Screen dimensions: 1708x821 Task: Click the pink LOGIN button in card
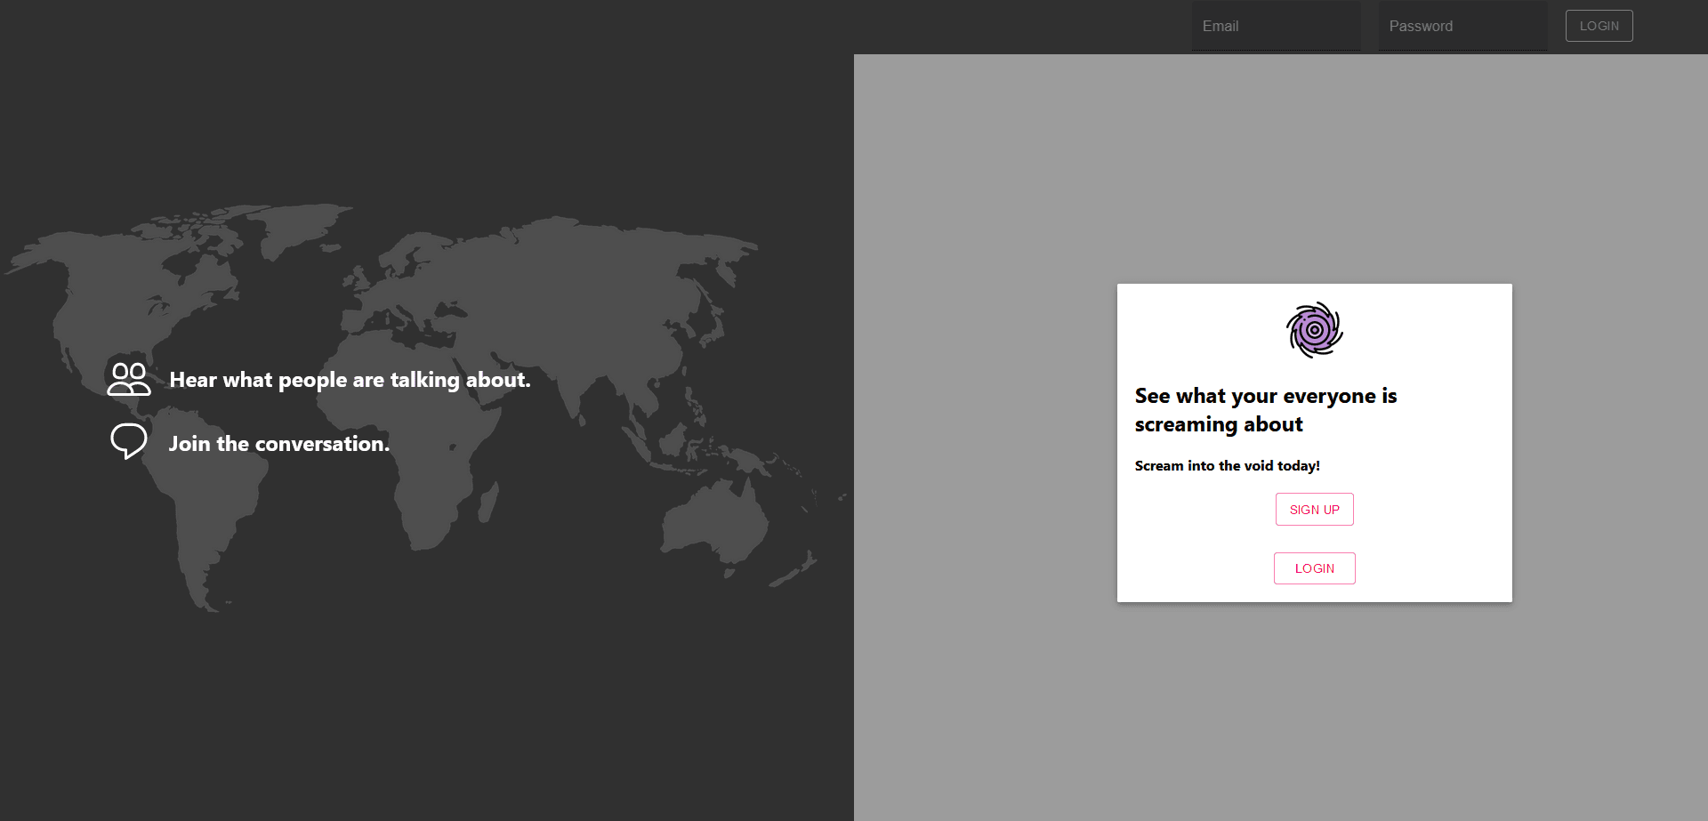[x=1314, y=568]
